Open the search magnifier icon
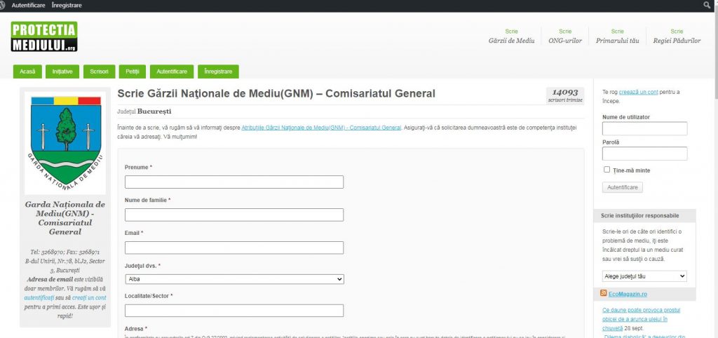 [x=707, y=5]
